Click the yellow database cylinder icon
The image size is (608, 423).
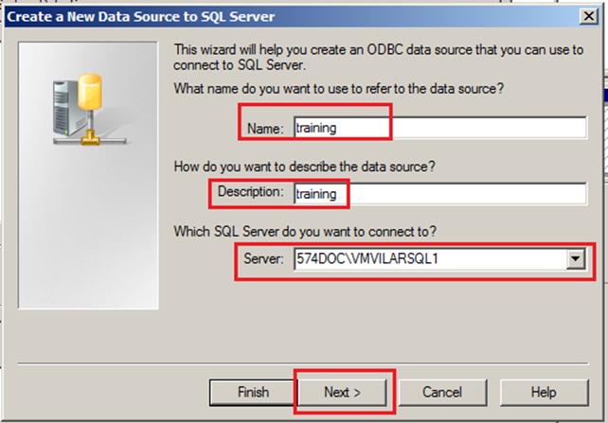[x=90, y=92]
